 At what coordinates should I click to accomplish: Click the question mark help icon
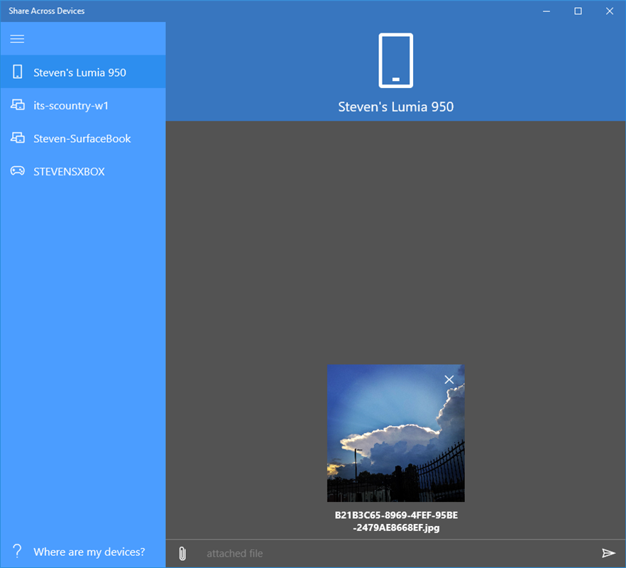pyautogui.click(x=16, y=552)
